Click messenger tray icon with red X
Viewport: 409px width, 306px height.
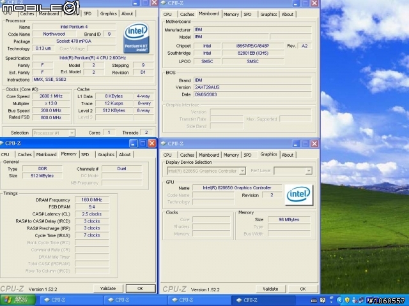(355, 300)
